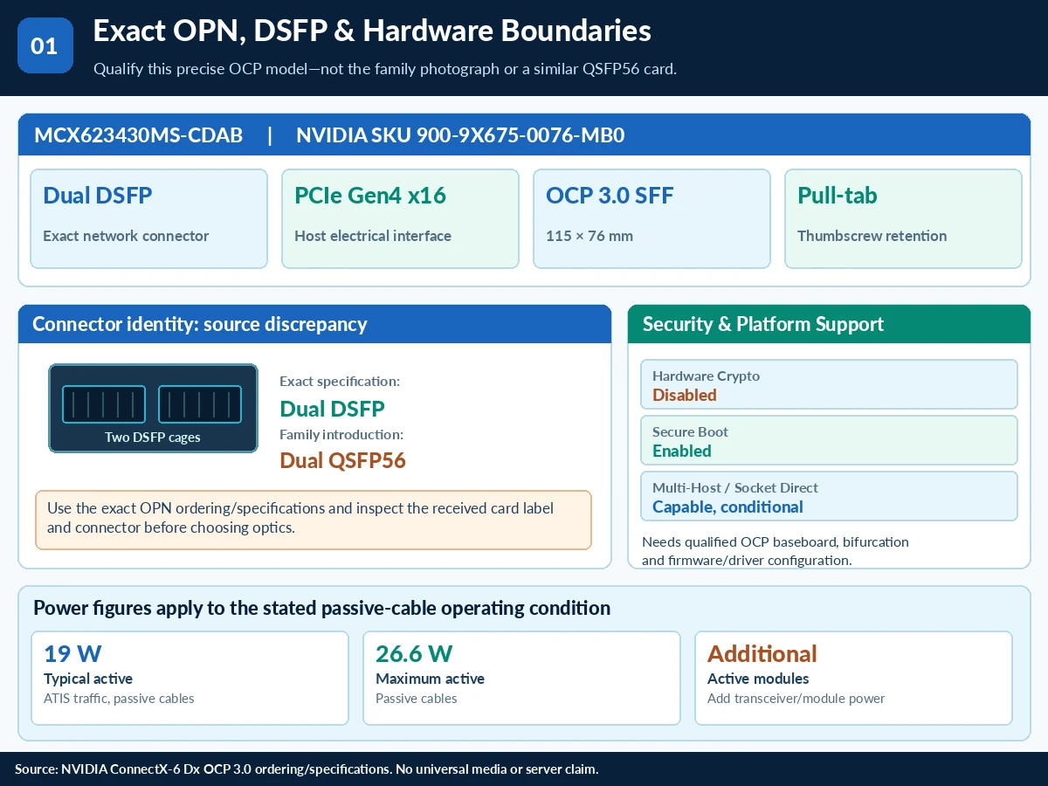Select the OCP 3.0 SFF heading
Viewport: 1048px width, 786px height.
click(x=610, y=196)
